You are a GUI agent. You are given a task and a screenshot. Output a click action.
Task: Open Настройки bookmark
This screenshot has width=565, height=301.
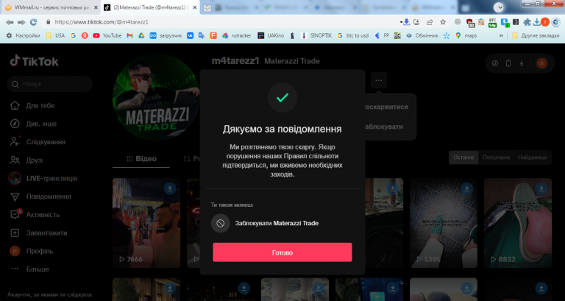[x=23, y=35]
